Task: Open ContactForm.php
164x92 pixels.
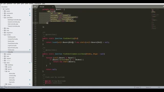Action: click(x=13, y=39)
